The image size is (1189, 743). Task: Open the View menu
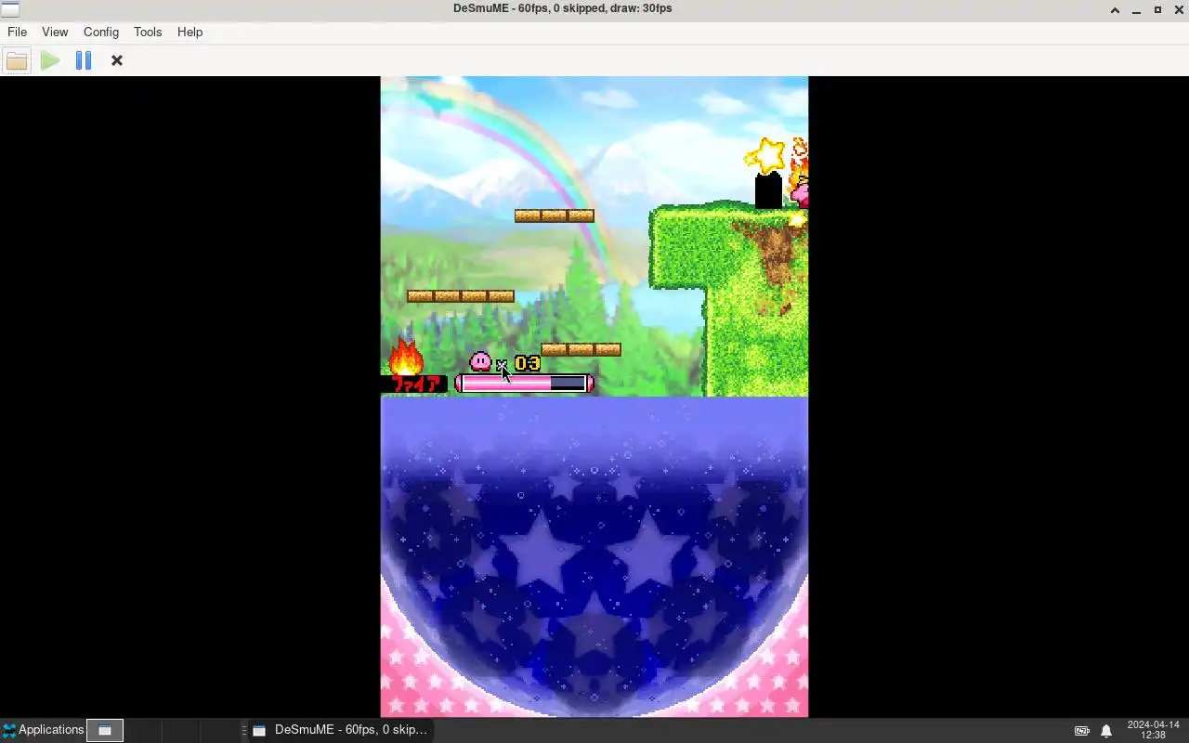point(55,32)
